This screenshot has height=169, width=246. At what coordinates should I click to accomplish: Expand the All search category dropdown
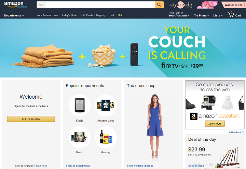(x=41, y=5)
